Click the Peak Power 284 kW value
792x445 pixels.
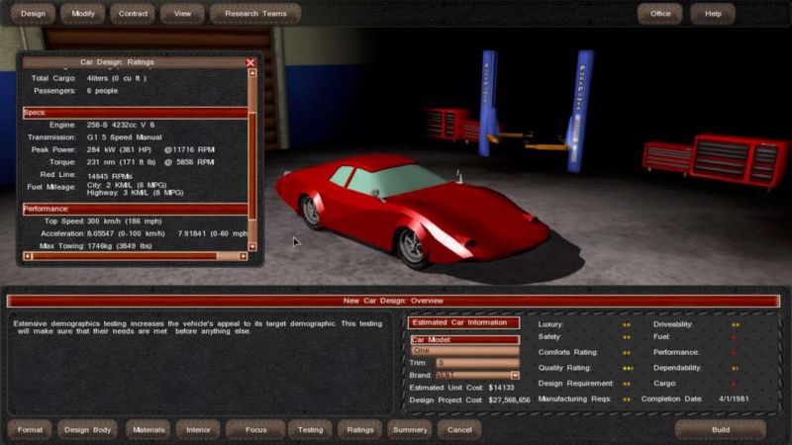119,150
